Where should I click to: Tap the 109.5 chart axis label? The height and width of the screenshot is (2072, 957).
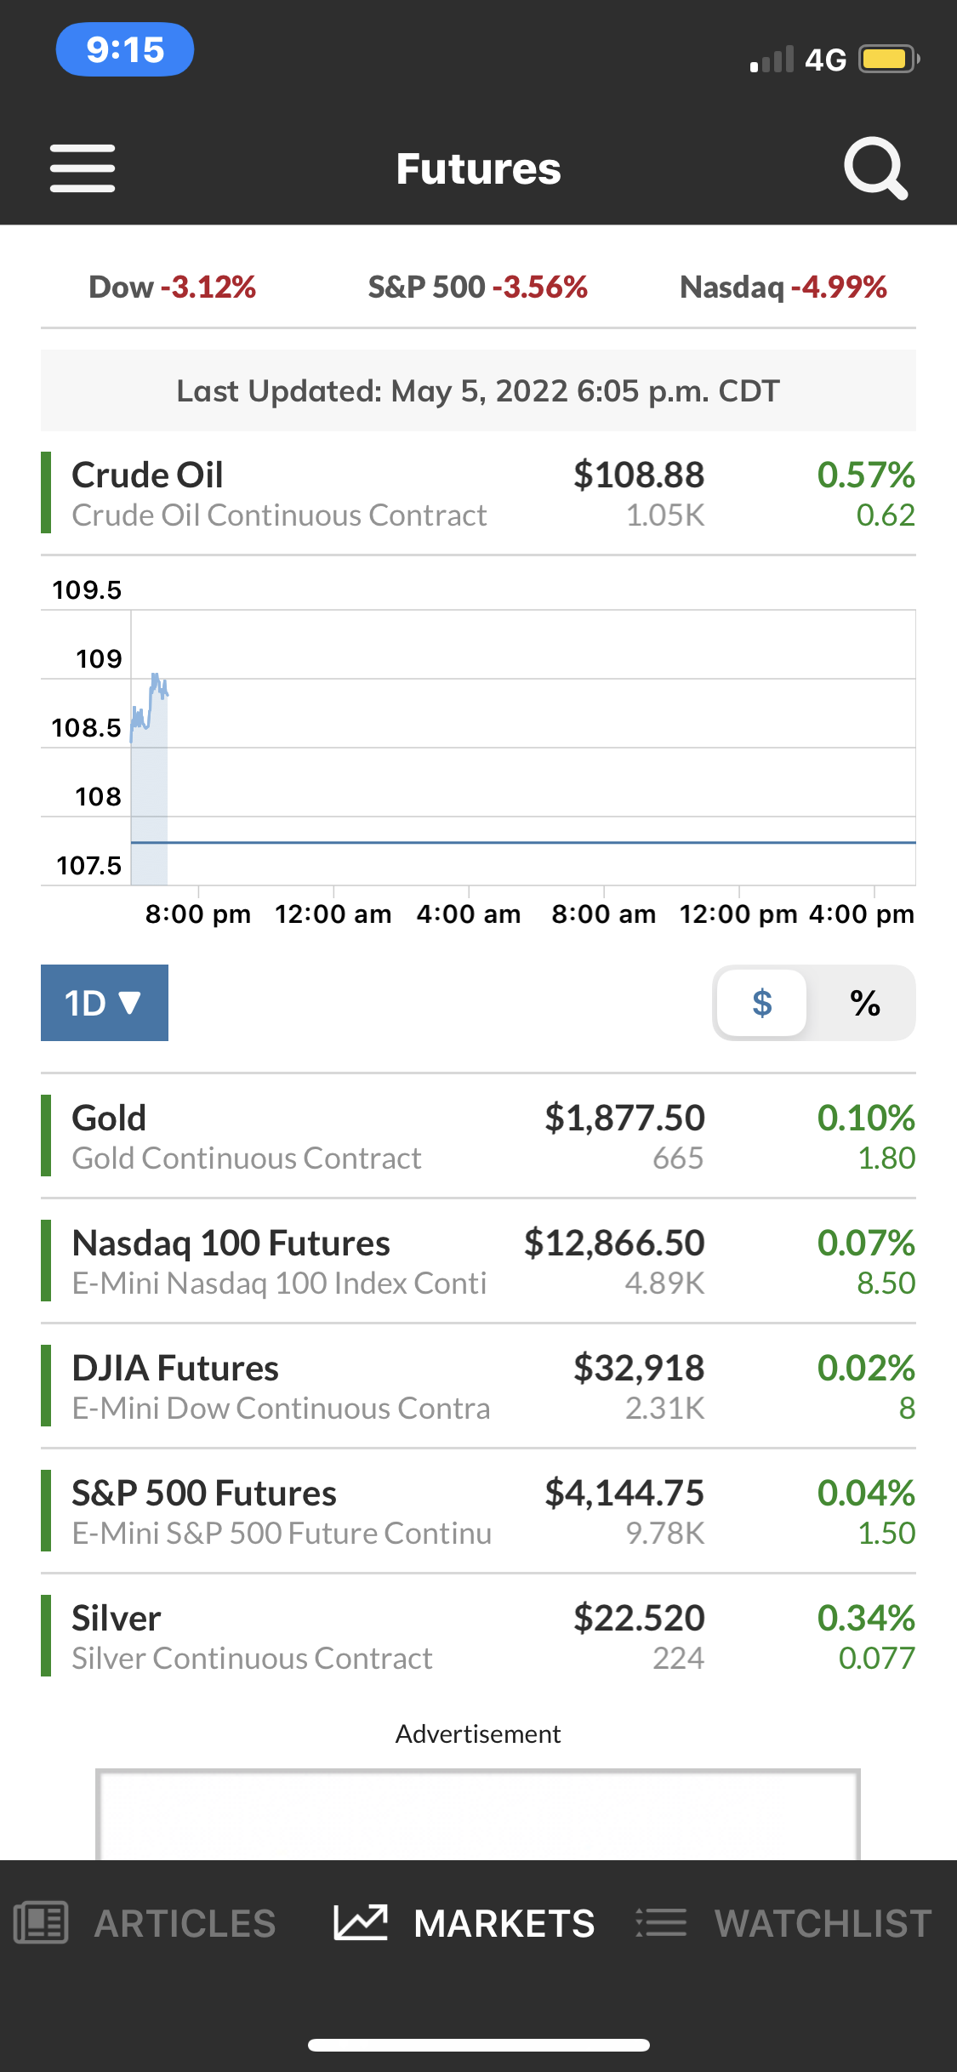87,589
